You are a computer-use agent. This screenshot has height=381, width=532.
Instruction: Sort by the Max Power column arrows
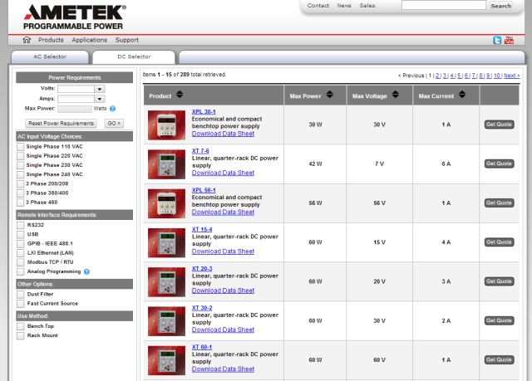(x=332, y=96)
